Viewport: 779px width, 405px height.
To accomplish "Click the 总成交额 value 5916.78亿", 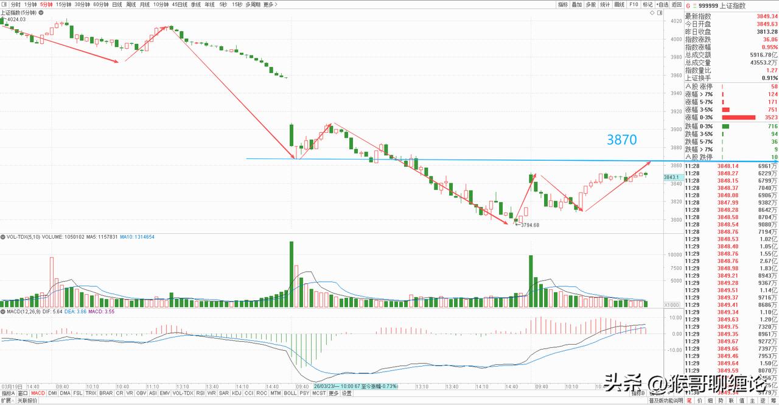I will (x=763, y=55).
